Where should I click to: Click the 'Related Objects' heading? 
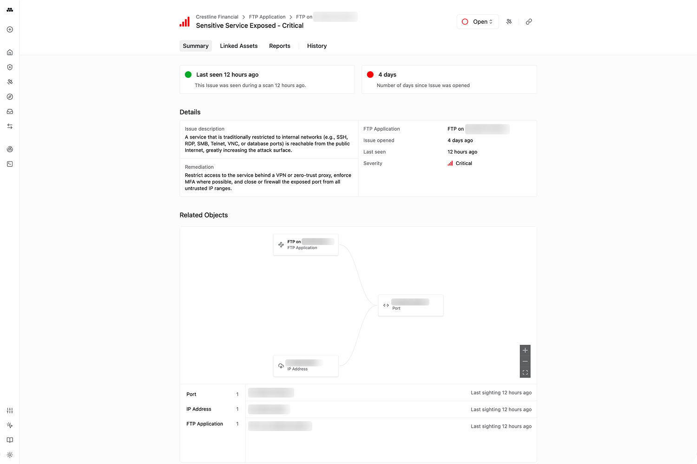(204, 215)
